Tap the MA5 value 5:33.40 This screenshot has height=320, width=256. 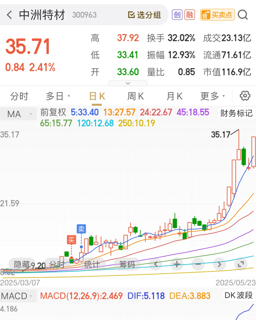pos(84,112)
